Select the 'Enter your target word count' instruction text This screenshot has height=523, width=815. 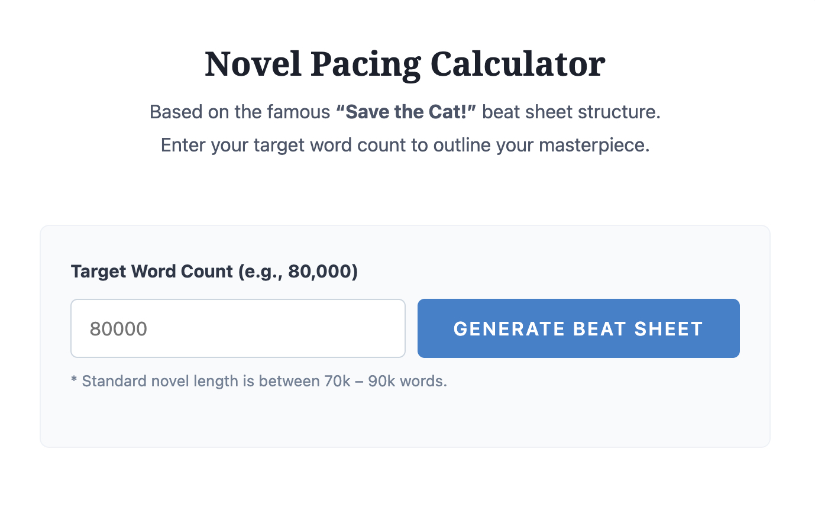click(x=405, y=145)
